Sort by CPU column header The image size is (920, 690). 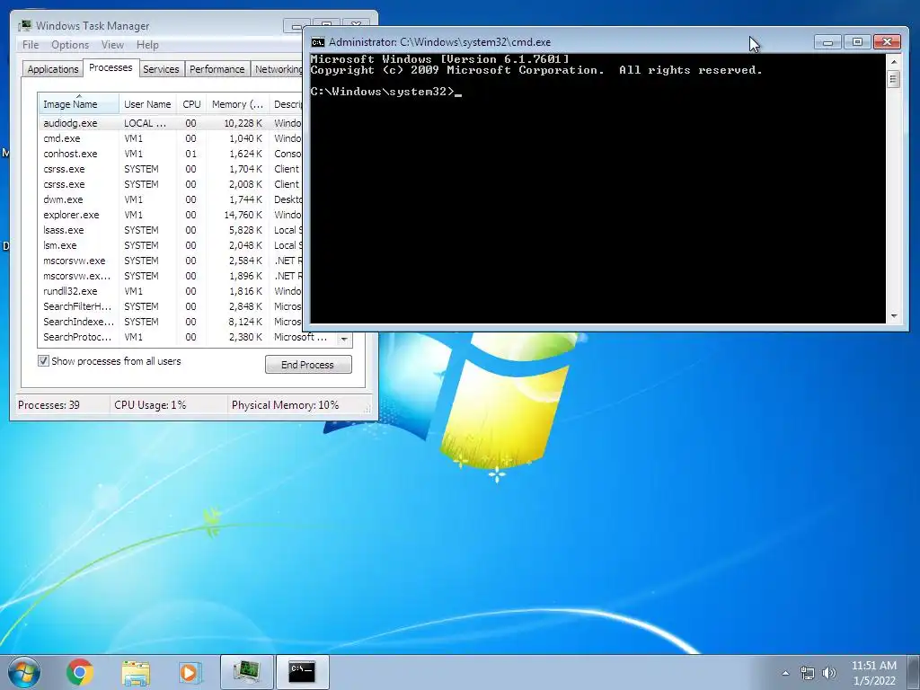[x=191, y=104]
